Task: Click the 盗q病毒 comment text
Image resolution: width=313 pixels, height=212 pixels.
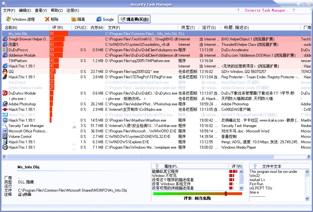Action: [24, 194]
